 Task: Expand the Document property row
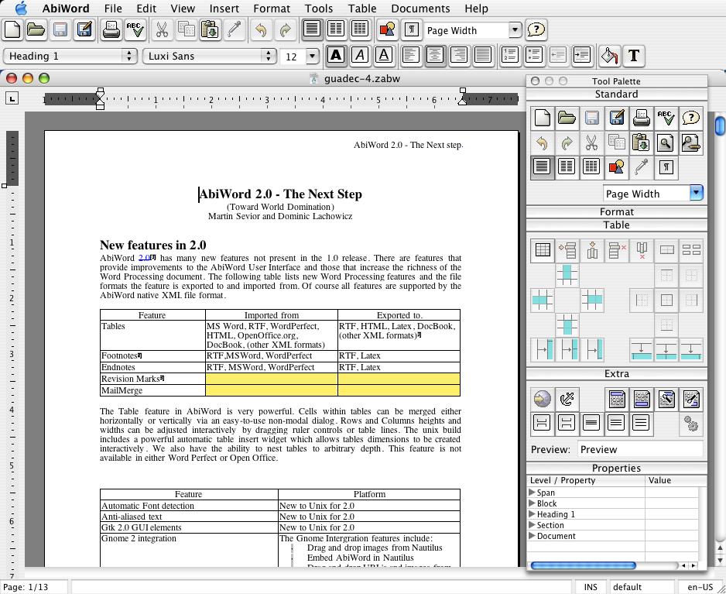click(x=533, y=536)
